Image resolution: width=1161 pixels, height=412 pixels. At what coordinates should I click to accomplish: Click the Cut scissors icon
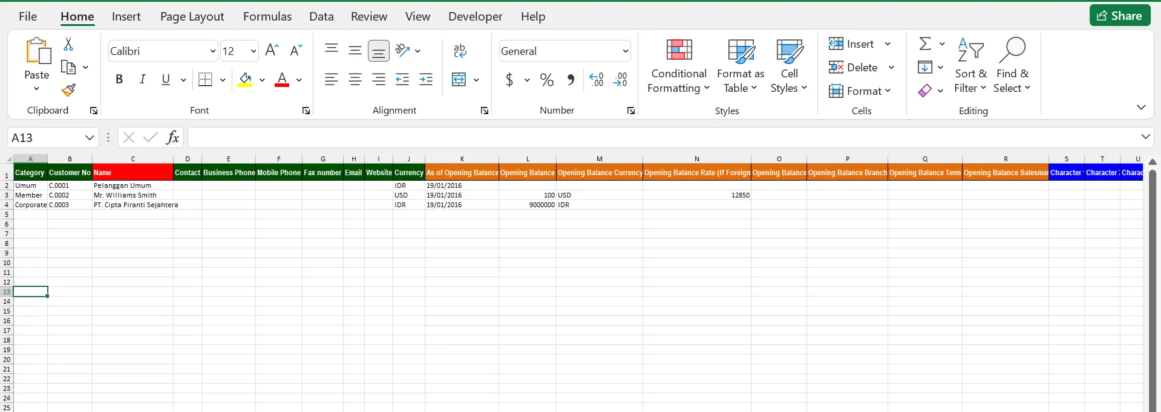coord(68,44)
